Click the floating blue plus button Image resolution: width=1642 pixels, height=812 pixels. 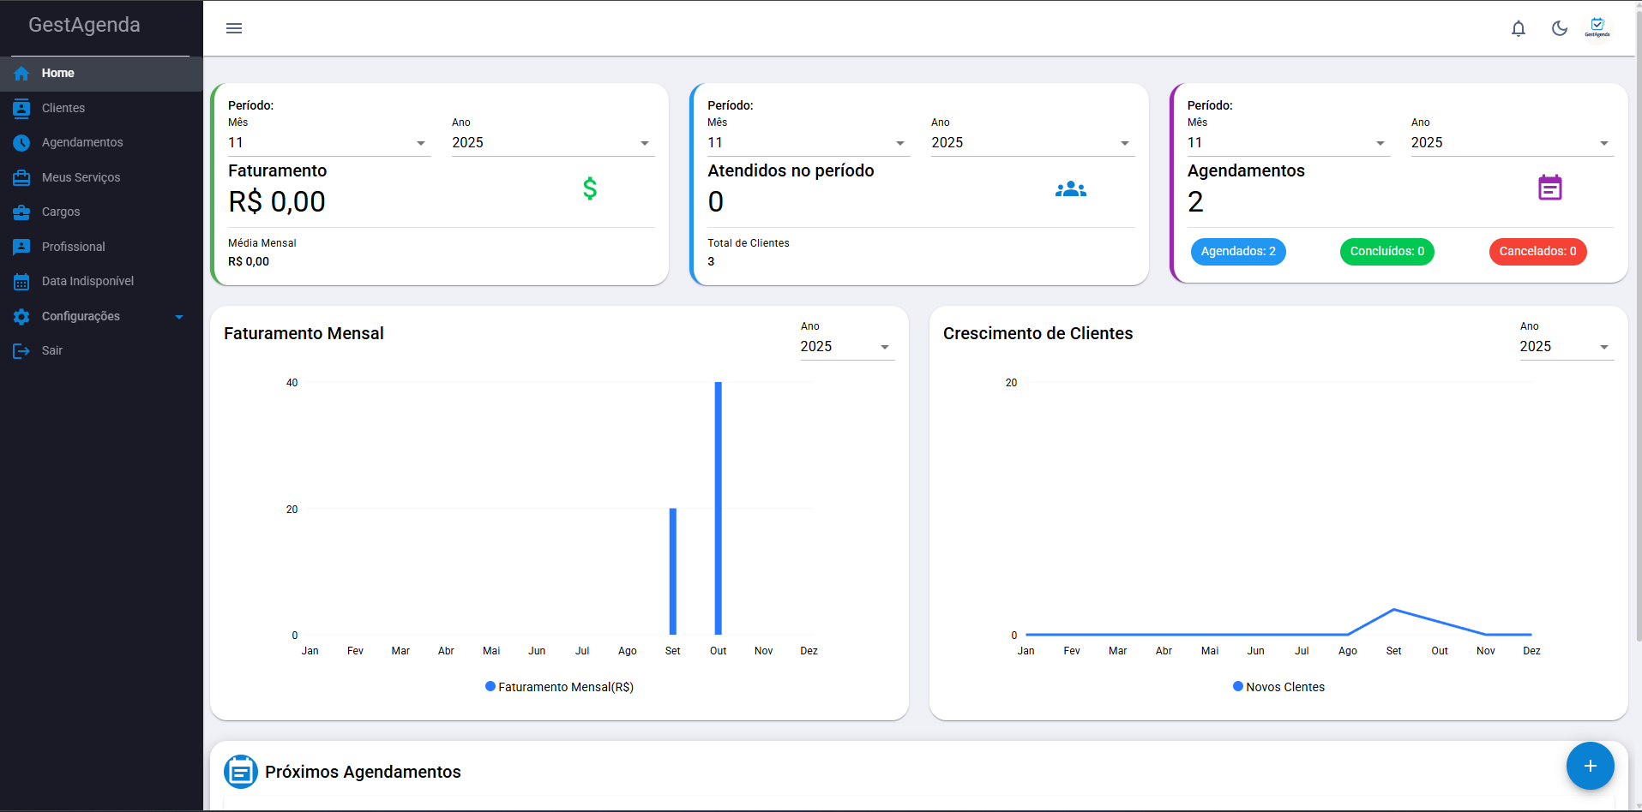coord(1590,766)
